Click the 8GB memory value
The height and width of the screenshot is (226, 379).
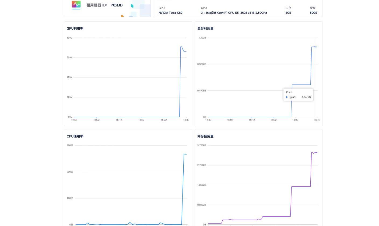[x=288, y=13]
